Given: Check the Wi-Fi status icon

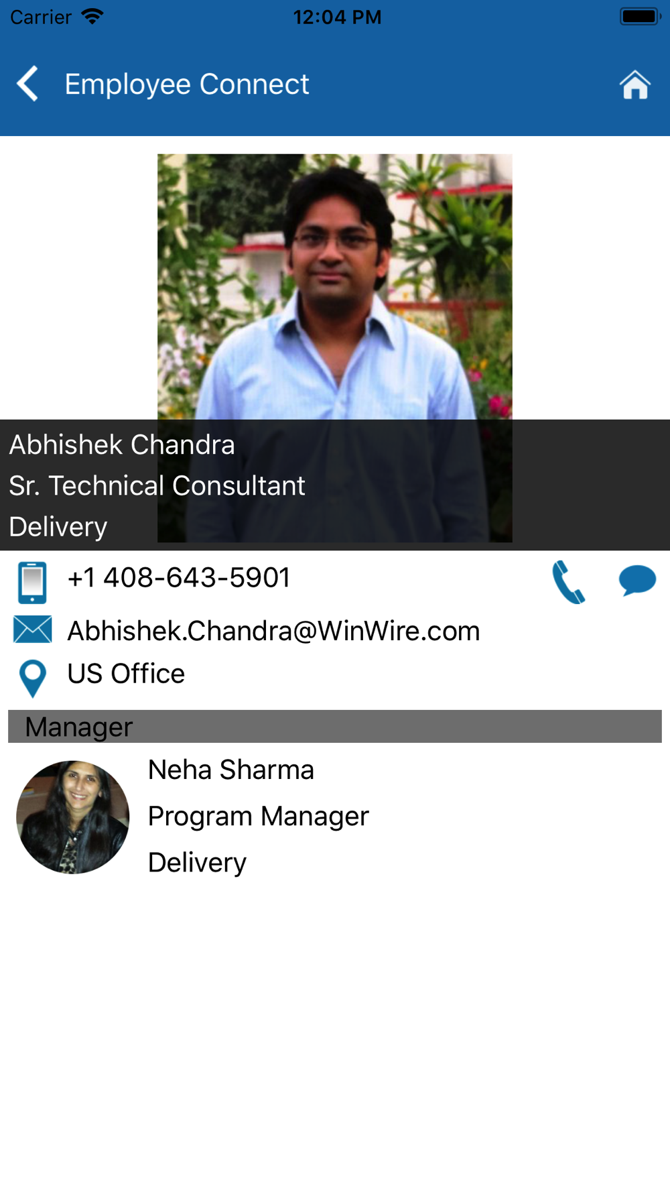Looking at the screenshot, I should (x=92, y=16).
